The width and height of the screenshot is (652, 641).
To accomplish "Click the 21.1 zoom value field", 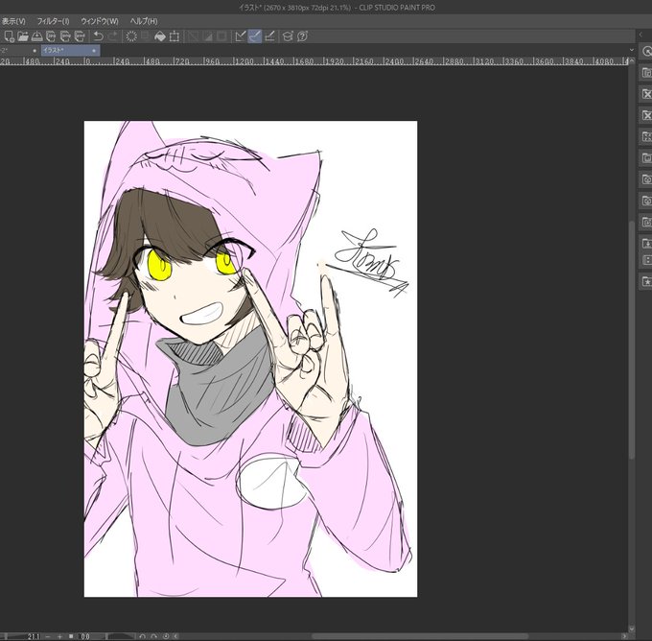I will [x=34, y=636].
